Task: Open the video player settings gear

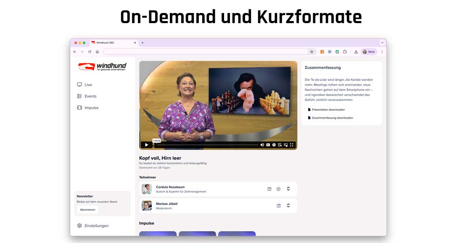Action: pos(274,145)
